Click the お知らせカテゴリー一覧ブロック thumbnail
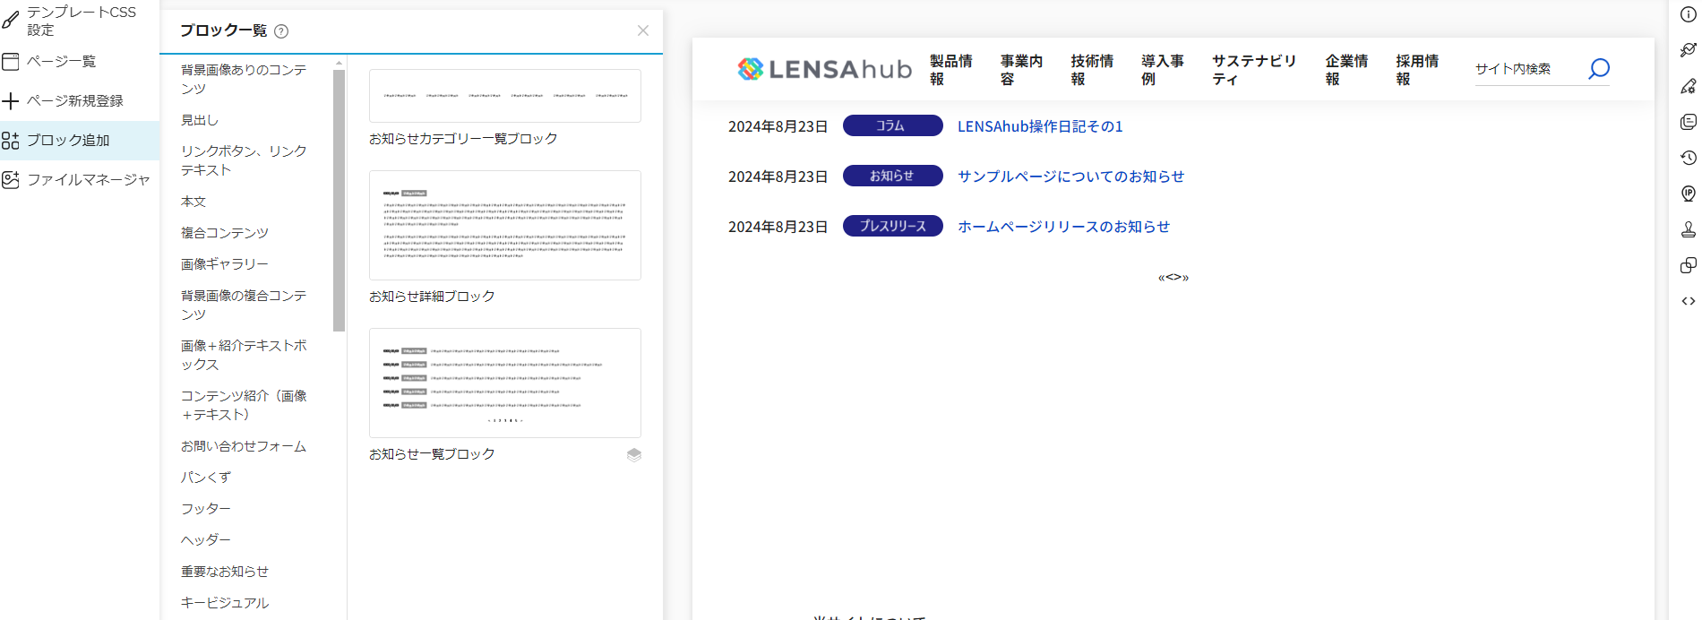This screenshot has height=620, width=1702. click(x=505, y=96)
